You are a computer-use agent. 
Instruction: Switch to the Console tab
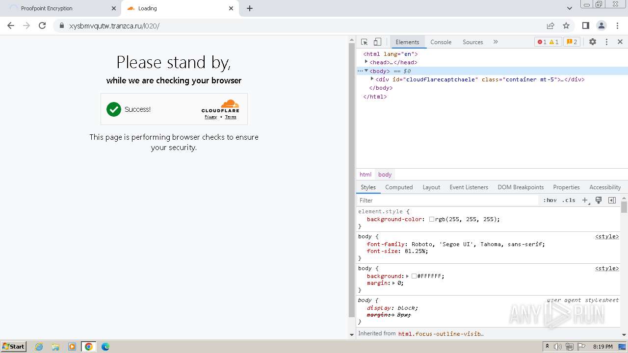tap(441, 42)
